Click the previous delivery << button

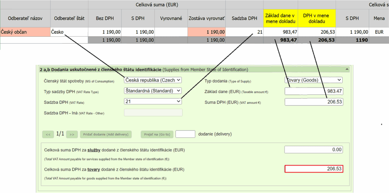click(x=47, y=134)
